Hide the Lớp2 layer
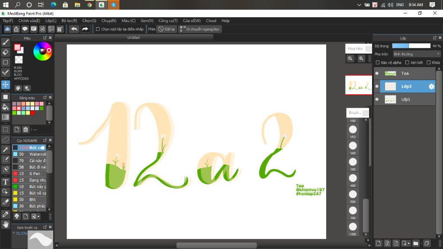The width and height of the screenshot is (443, 249). click(x=377, y=86)
